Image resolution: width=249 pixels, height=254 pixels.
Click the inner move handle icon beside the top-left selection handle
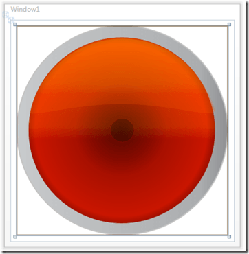click(11, 20)
